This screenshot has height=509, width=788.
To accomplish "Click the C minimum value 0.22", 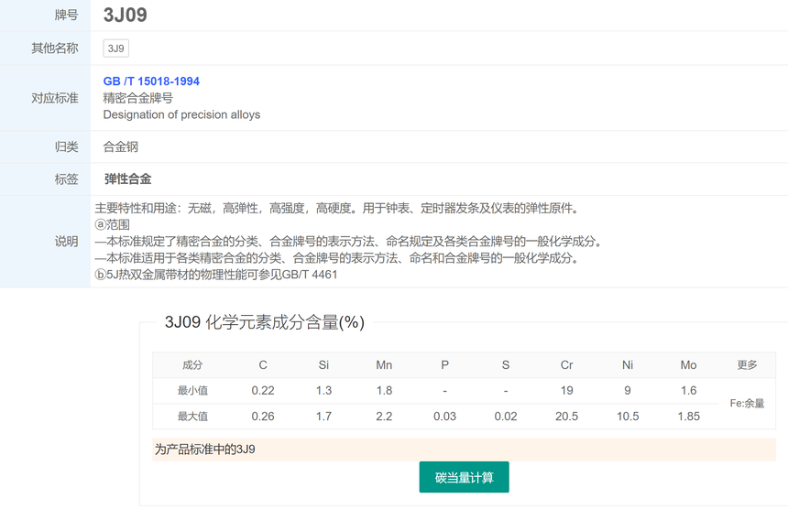I will coord(263,391).
